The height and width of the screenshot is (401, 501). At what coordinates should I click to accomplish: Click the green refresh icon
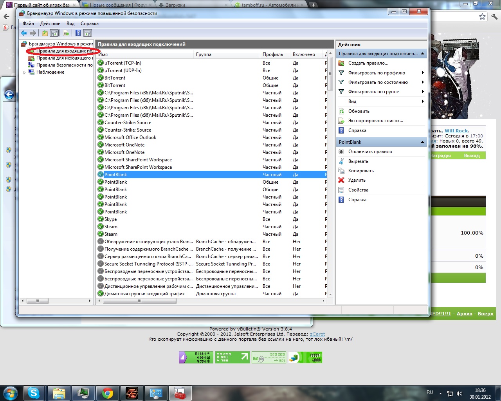(341, 111)
